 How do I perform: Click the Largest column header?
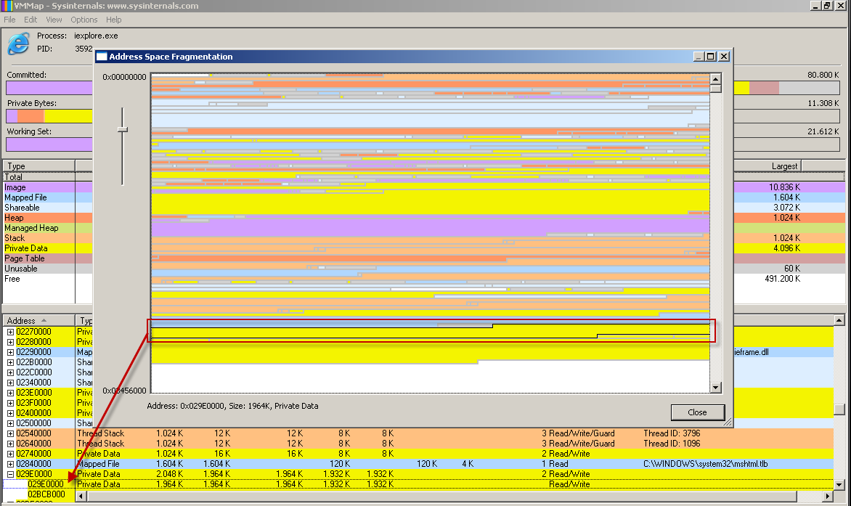click(784, 166)
